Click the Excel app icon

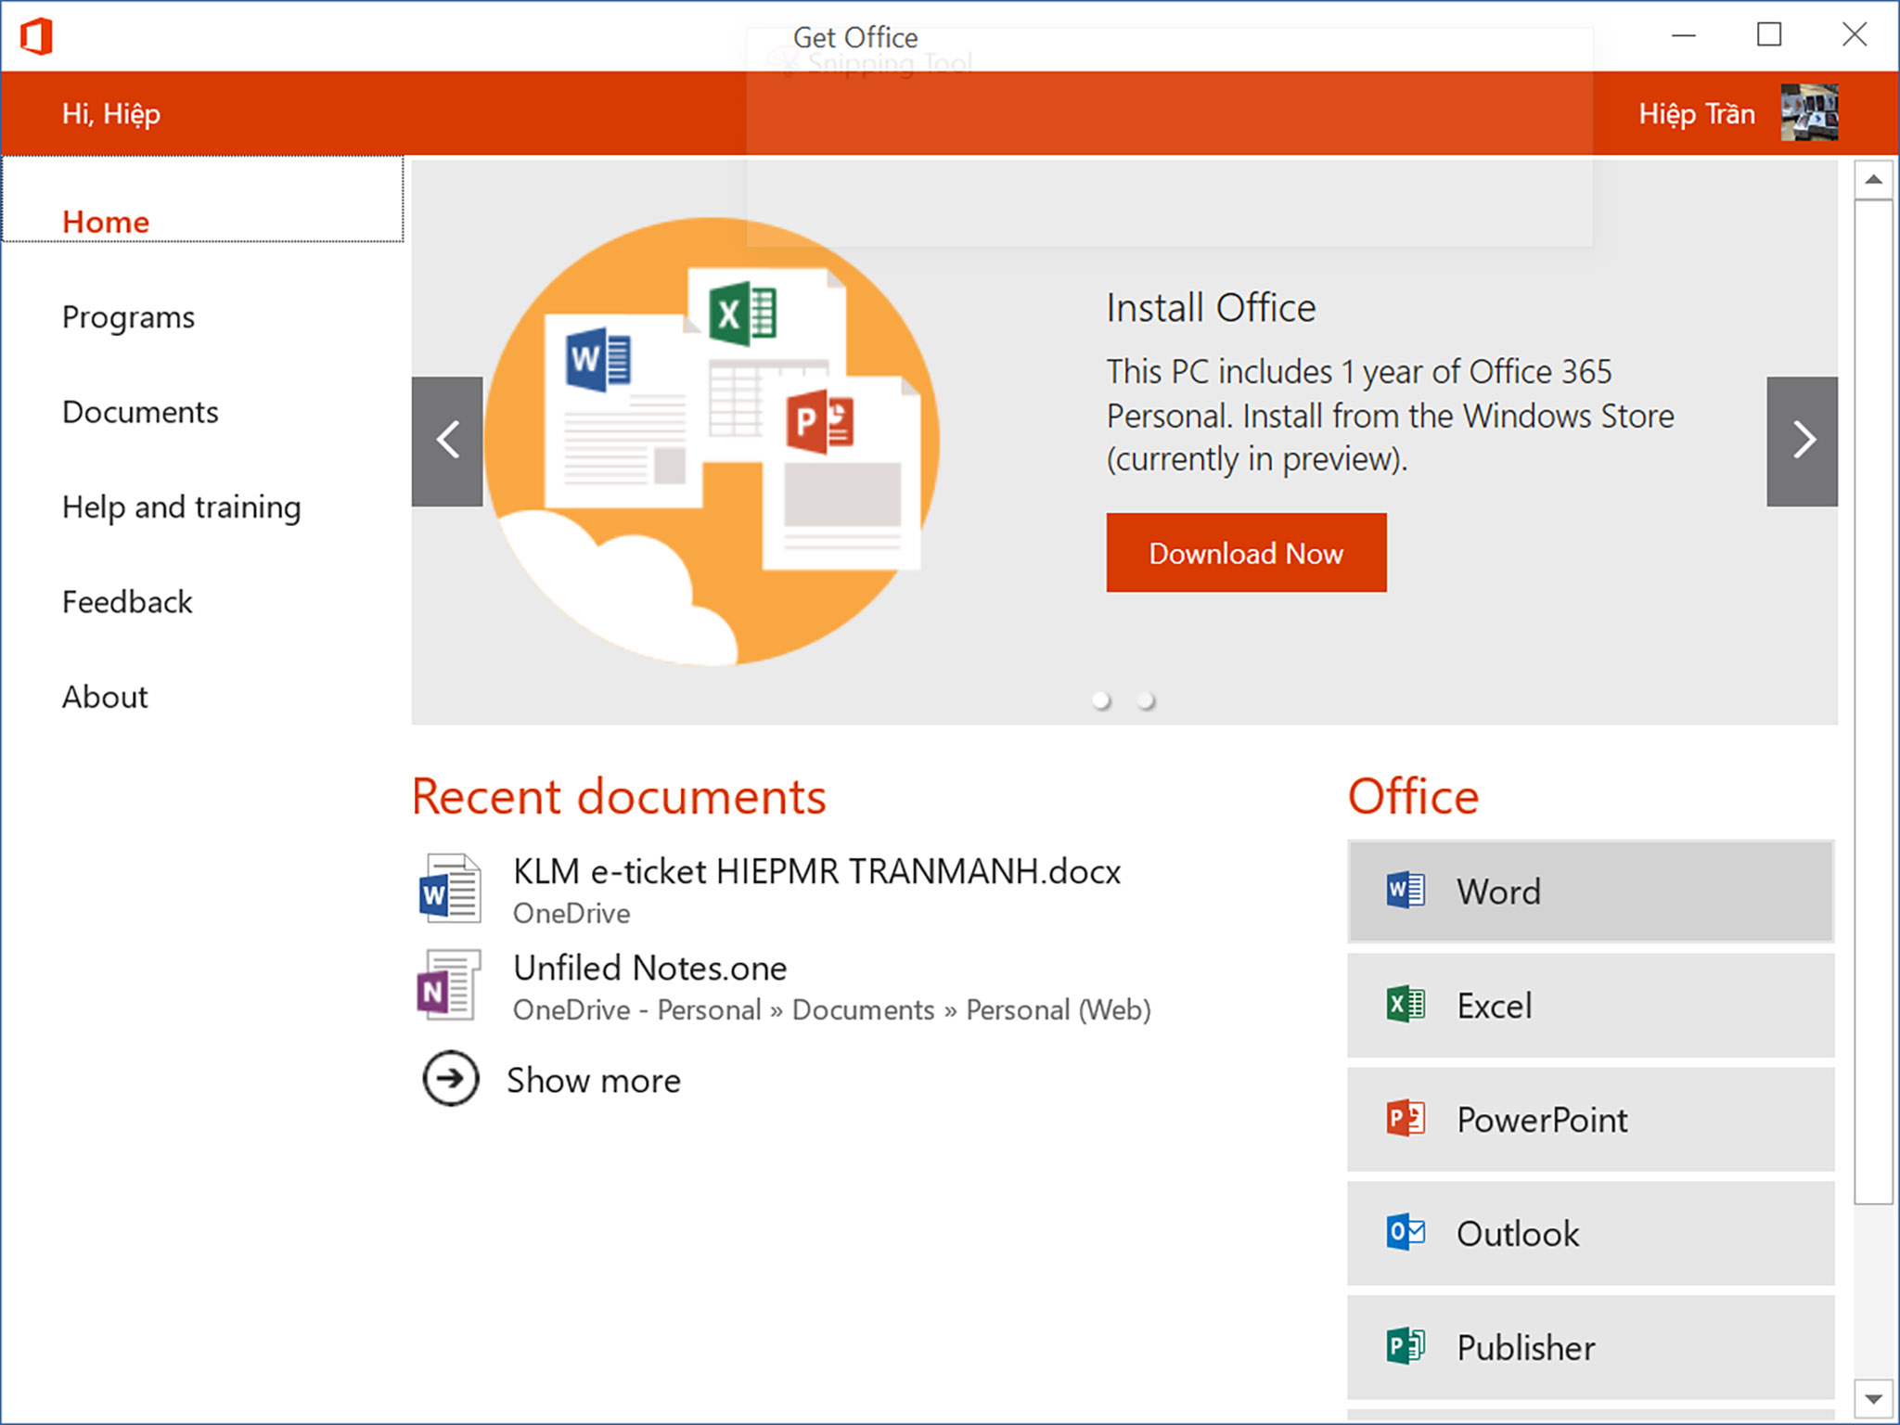tap(1406, 1005)
